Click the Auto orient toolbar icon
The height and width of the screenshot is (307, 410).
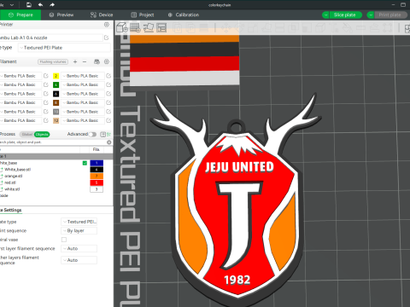pos(149,27)
